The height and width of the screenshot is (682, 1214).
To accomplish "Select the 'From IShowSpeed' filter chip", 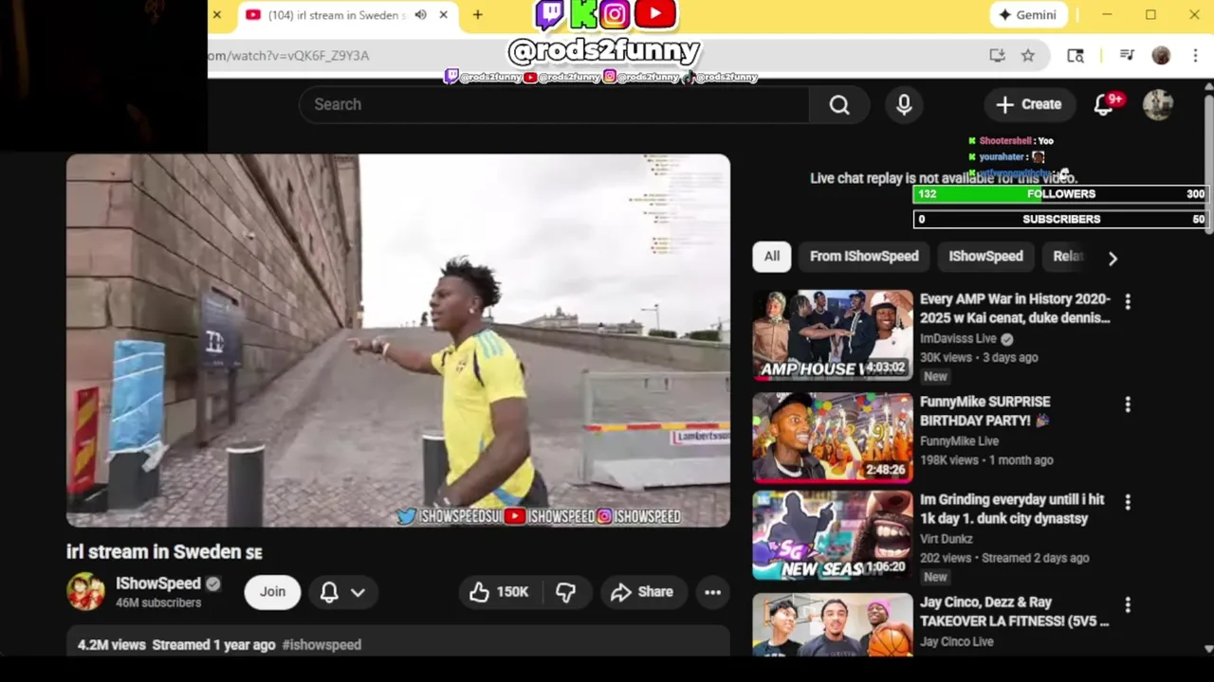I will pos(864,256).
